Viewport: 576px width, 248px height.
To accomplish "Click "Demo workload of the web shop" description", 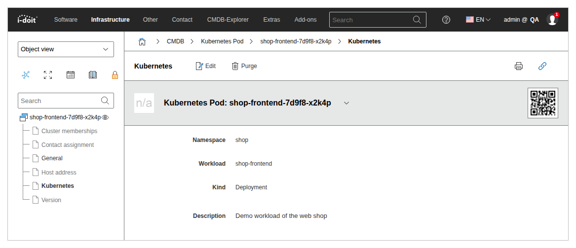I will tap(281, 216).
